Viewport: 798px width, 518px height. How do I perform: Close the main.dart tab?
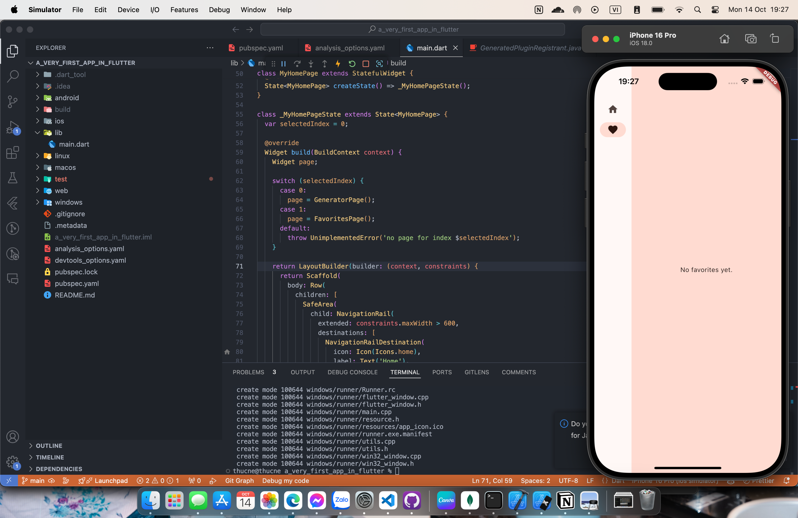455,48
